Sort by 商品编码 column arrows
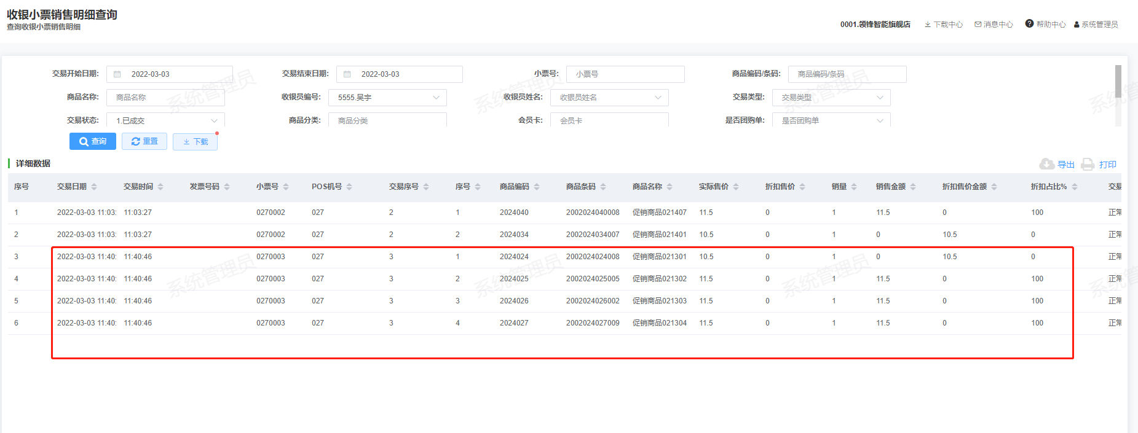 (537, 187)
